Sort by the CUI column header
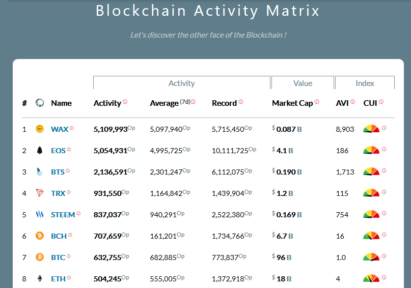Screen dimensions: 411x288 (370, 103)
